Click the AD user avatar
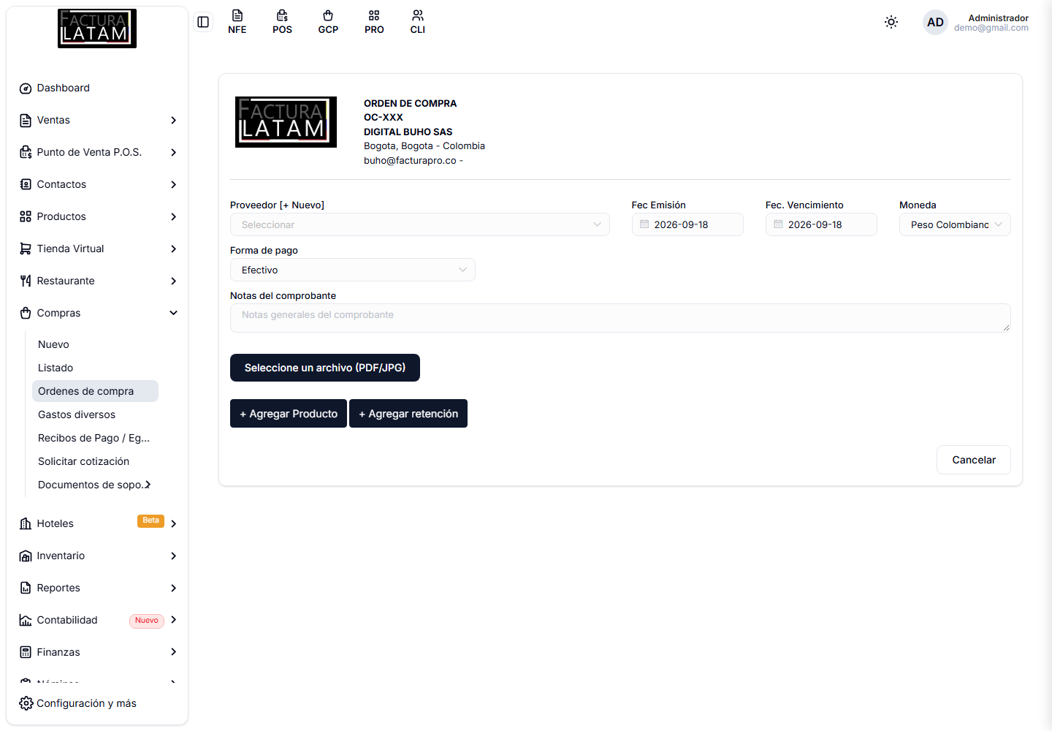 click(x=935, y=22)
